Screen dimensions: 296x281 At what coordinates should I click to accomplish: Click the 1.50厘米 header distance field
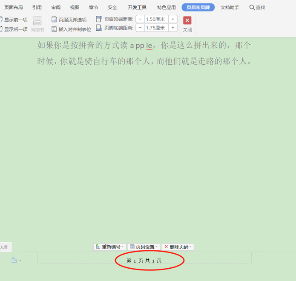pyautogui.click(x=156, y=19)
